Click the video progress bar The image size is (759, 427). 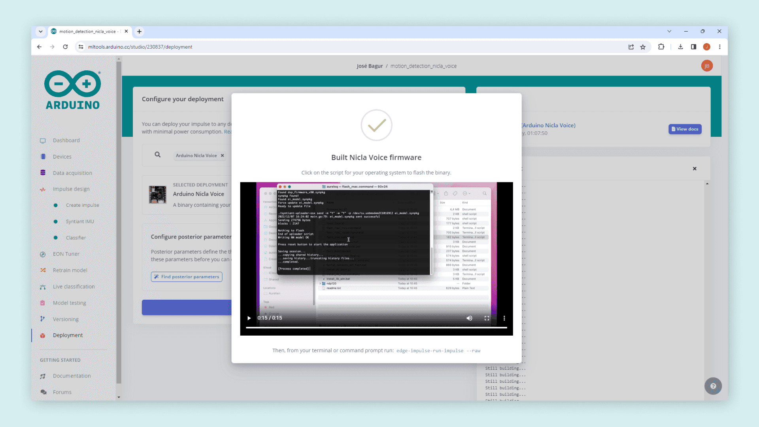(376, 327)
